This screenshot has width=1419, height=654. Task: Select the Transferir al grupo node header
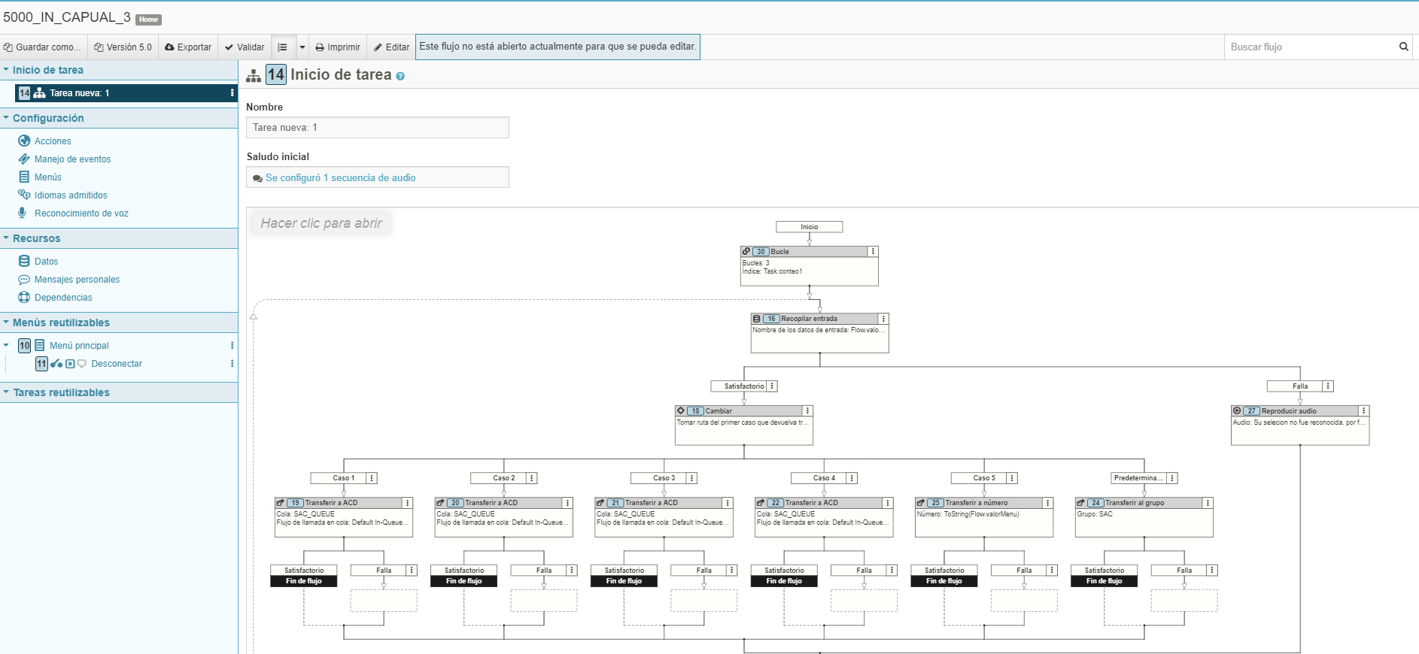click(1138, 503)
